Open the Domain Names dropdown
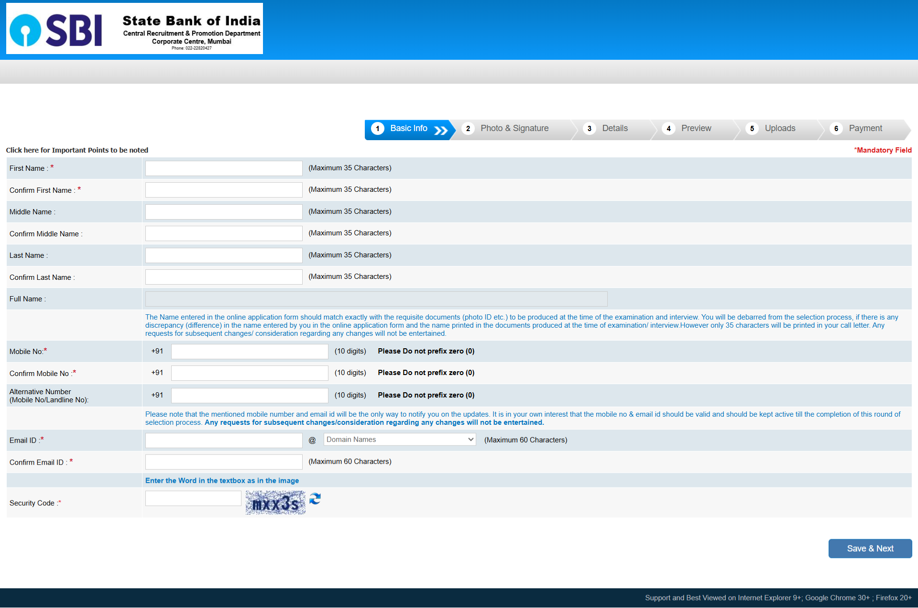Image resolution: width=918 pixels, height=608 pixels. [400, 440]
